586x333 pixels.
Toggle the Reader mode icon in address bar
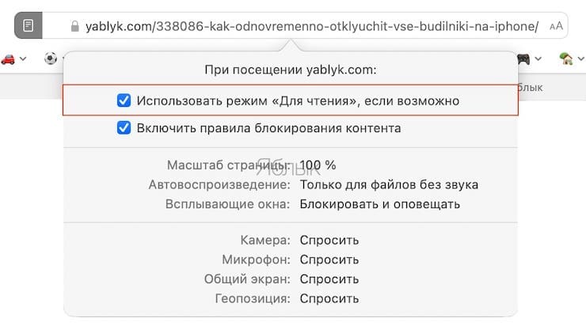click(x=28, y=26)
